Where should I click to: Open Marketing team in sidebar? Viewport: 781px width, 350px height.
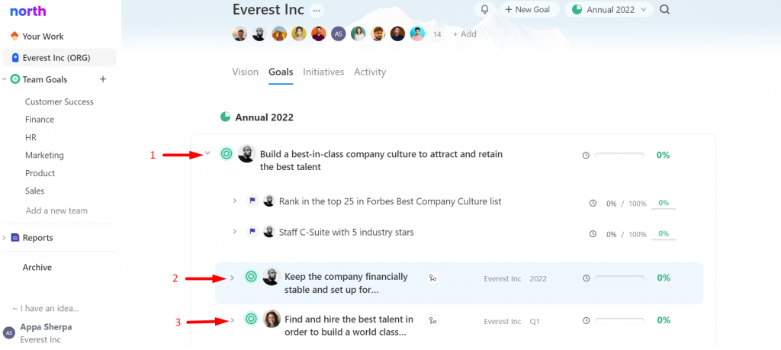[x=44, y=156]
